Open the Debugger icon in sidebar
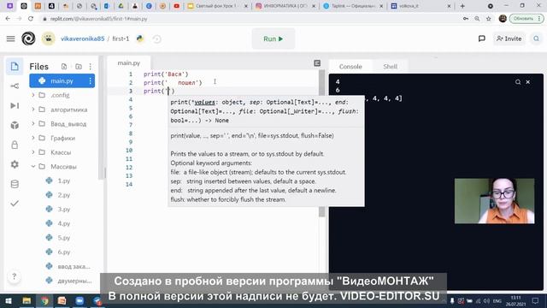 pyautogui.click(x=15, y=105)
